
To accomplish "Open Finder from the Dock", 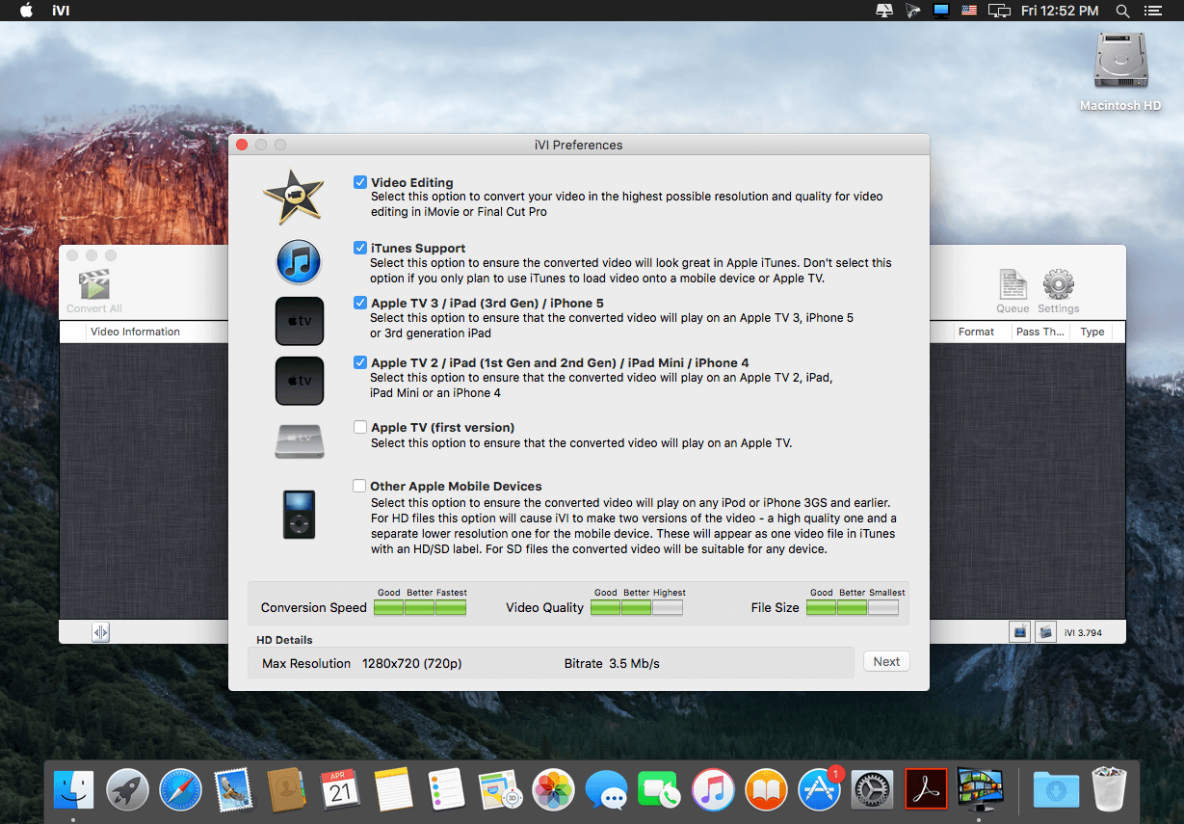I will coord(74,790).
